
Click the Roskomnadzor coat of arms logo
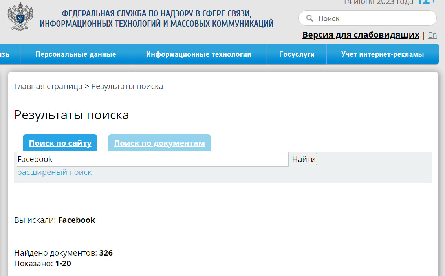click(x=20, y=16)
